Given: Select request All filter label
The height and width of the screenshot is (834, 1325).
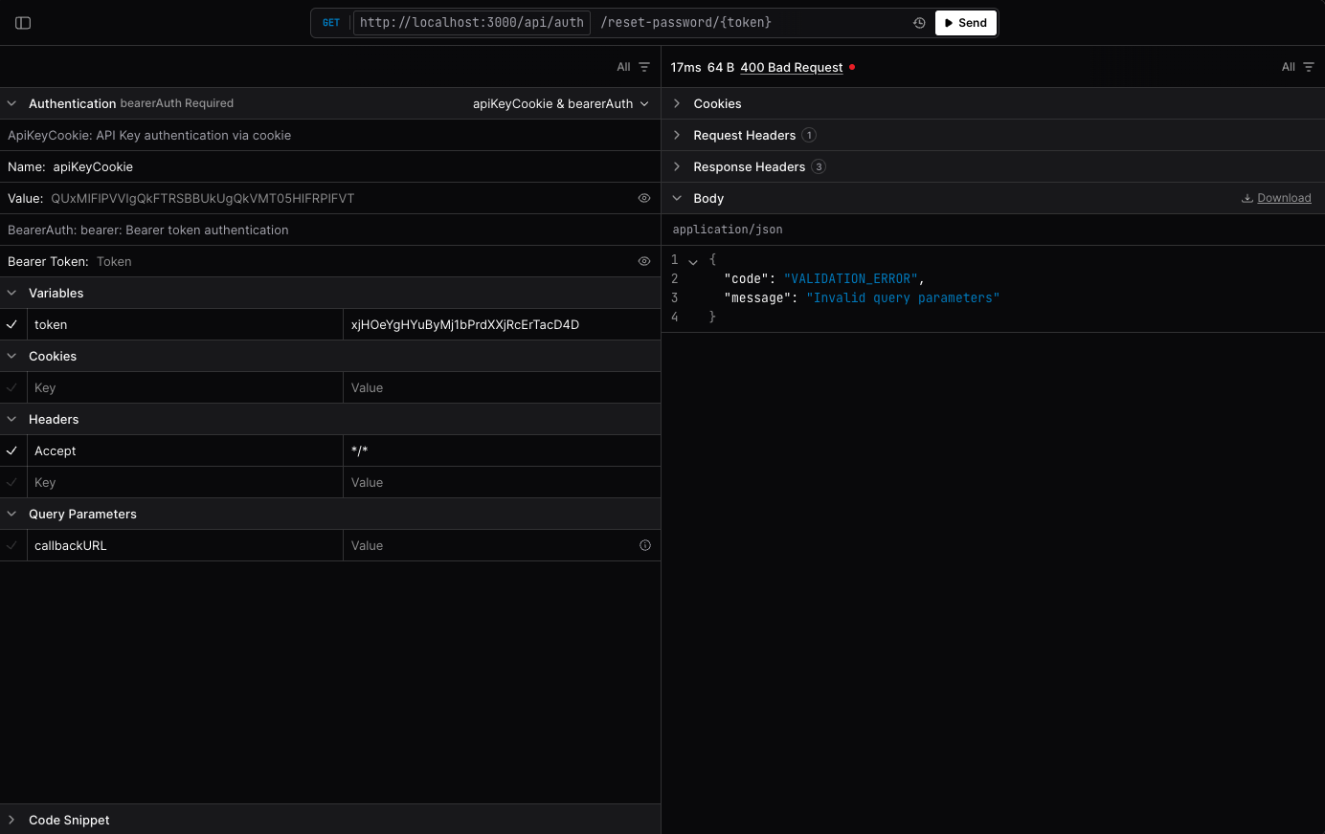Looking at the screenshot, I should click(623, 67).
